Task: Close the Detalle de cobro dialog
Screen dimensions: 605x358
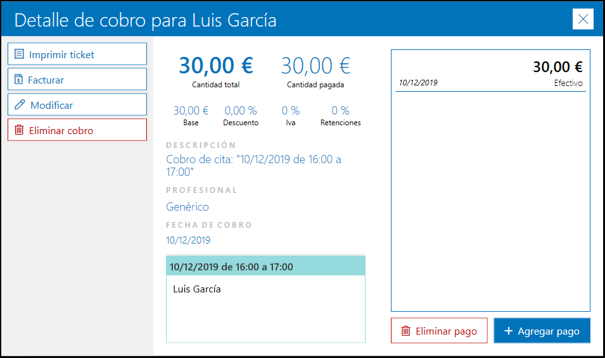Action: pos(582,20)
